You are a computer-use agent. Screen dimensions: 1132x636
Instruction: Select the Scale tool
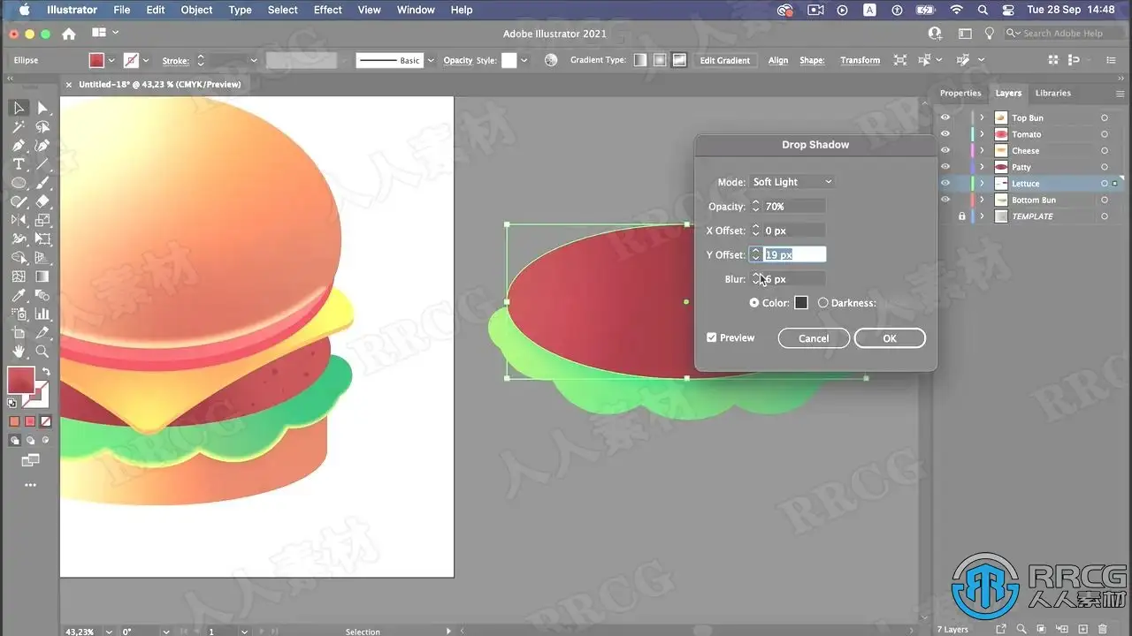coord(42,220)
